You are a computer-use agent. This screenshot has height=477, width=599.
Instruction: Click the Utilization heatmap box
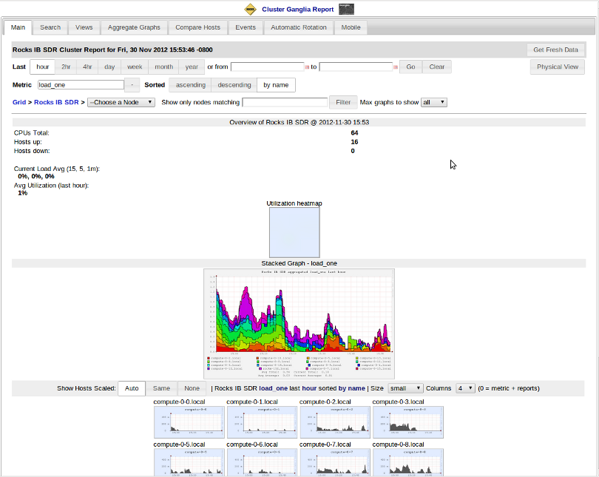click(294, 232)
